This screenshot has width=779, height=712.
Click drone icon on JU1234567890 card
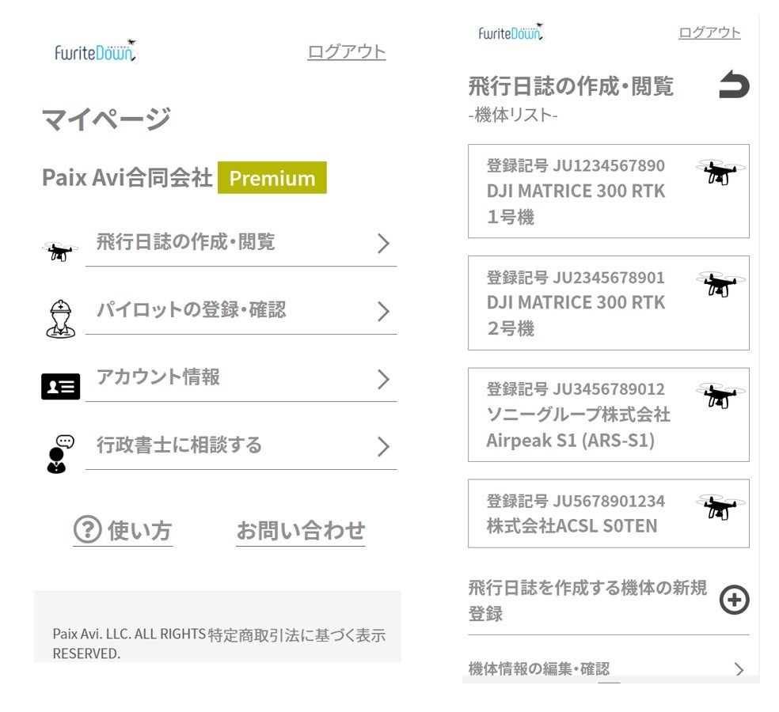pos(720,172)
